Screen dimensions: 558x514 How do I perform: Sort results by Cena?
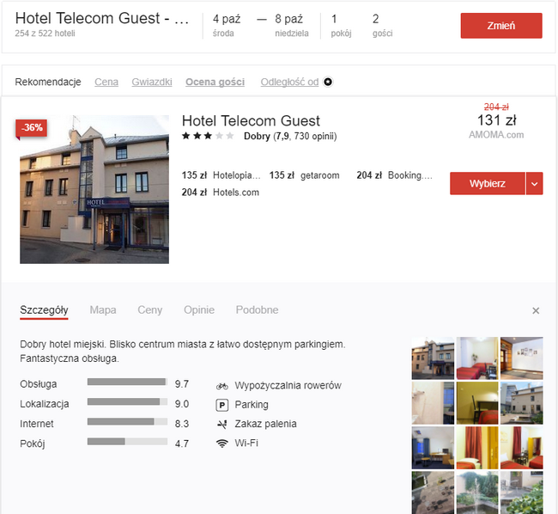(106, 83)
